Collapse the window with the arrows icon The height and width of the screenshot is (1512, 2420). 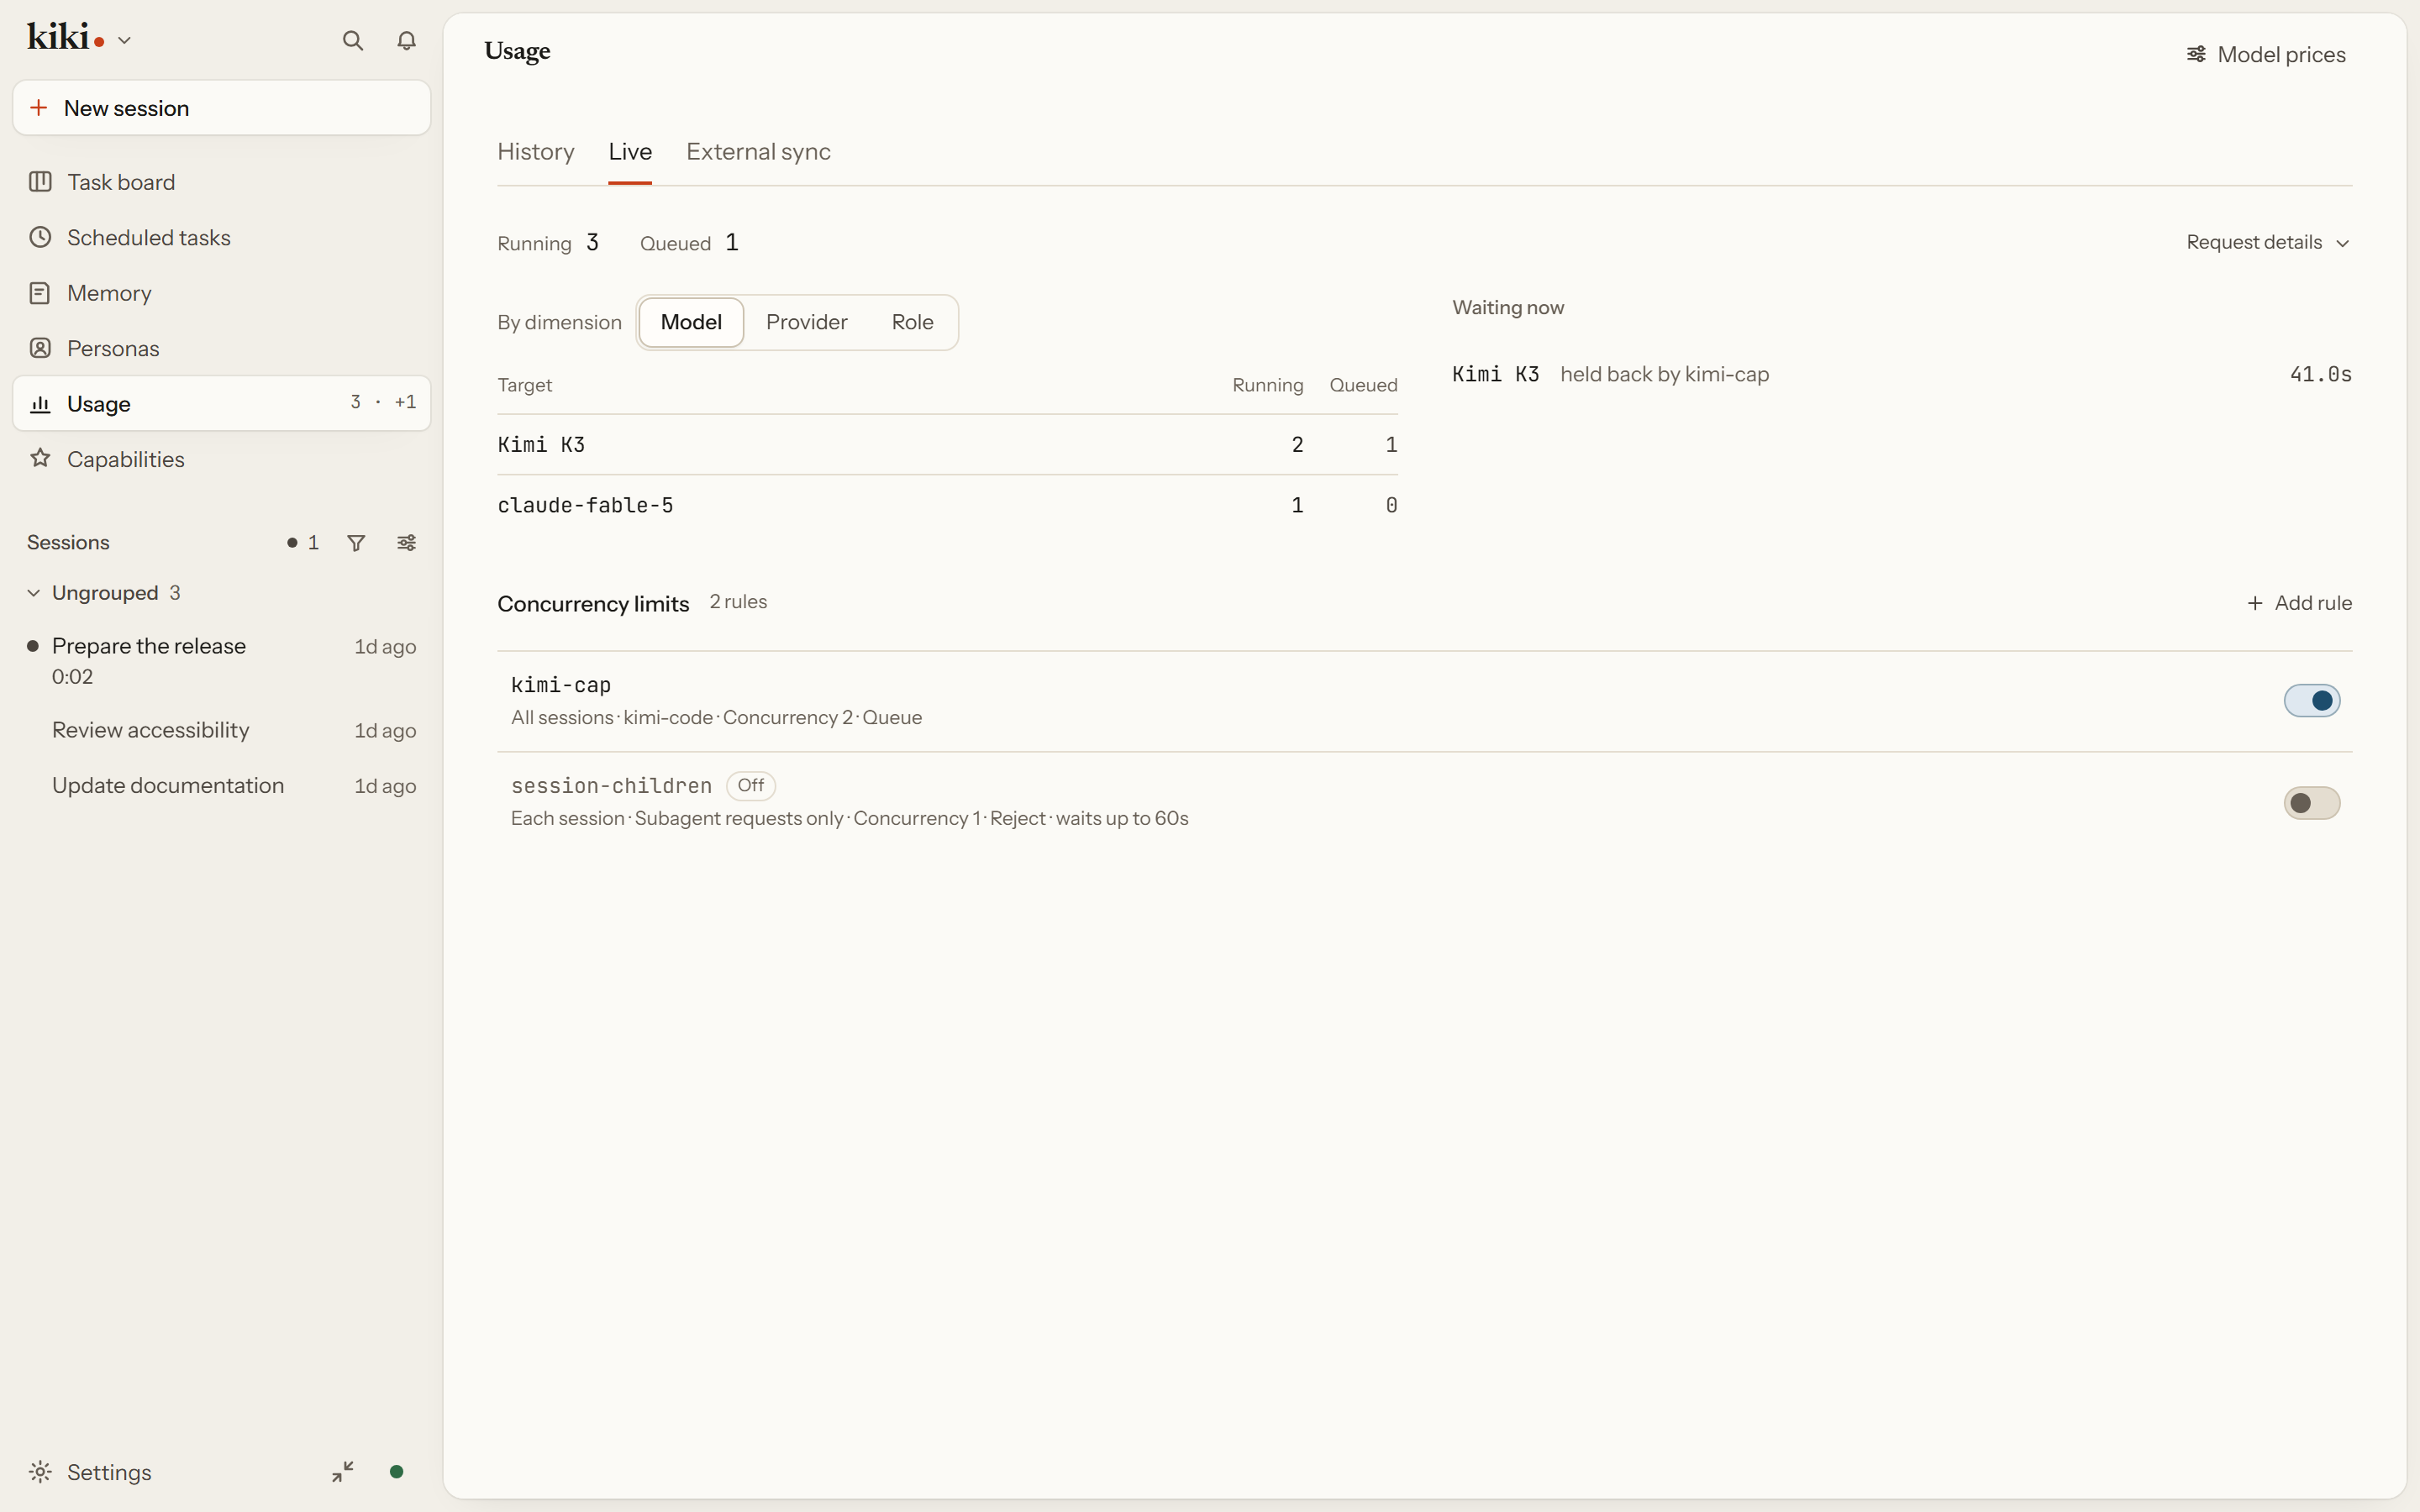coord(342,1472)
